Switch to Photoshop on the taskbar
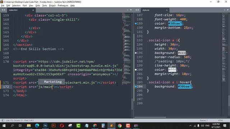The width and height of the screenshot is (230, 129). tap(45, 126)
